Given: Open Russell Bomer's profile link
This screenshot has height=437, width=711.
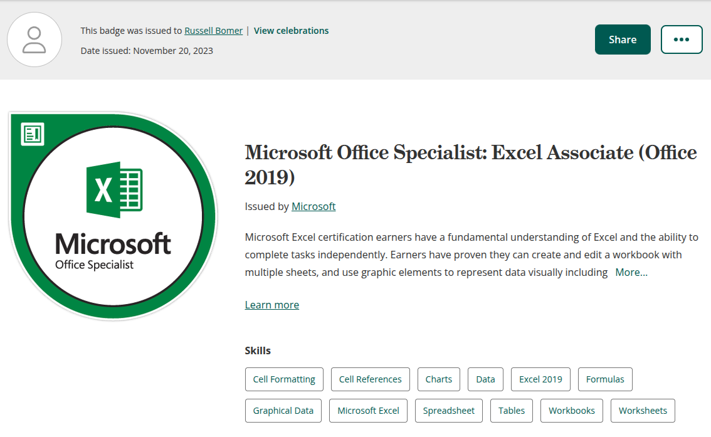Looking at the screenshot, I should coord(214,31).
